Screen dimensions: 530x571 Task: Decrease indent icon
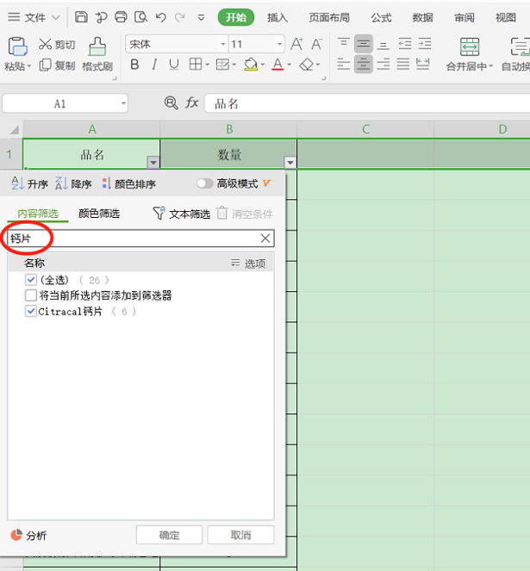[405, 44]
